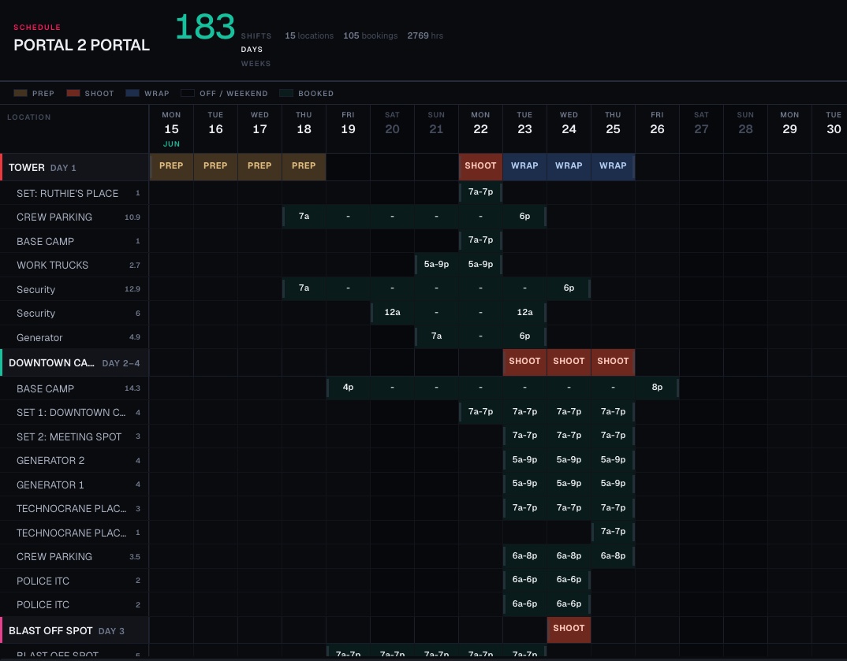Click Generator 2 5a-9p booking on Tuesday 23
Image resolution: width=847 pixels, height=661 pixels.
[524, 459]
